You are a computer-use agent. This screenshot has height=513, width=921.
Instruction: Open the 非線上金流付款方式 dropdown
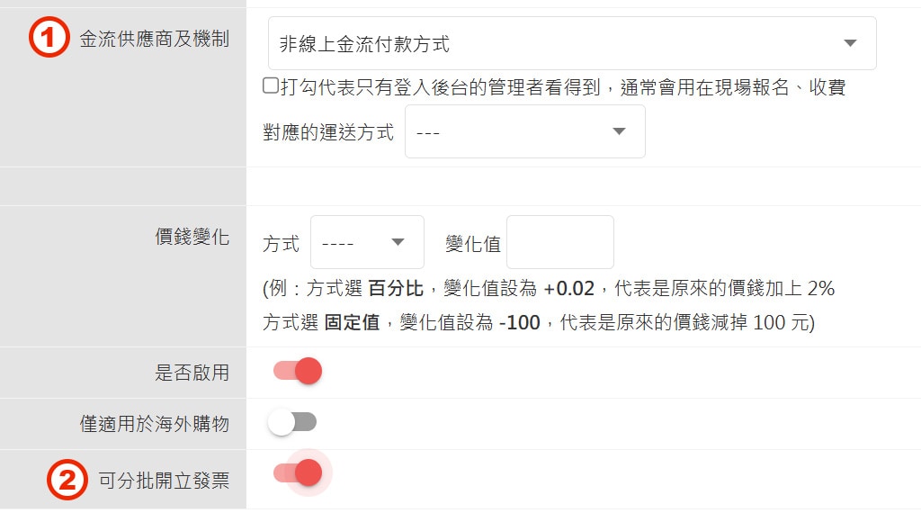[572, 43]
